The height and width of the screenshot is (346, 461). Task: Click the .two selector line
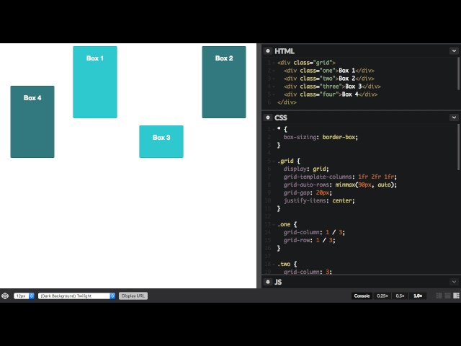pyautogui.click(x=287, y=265)
